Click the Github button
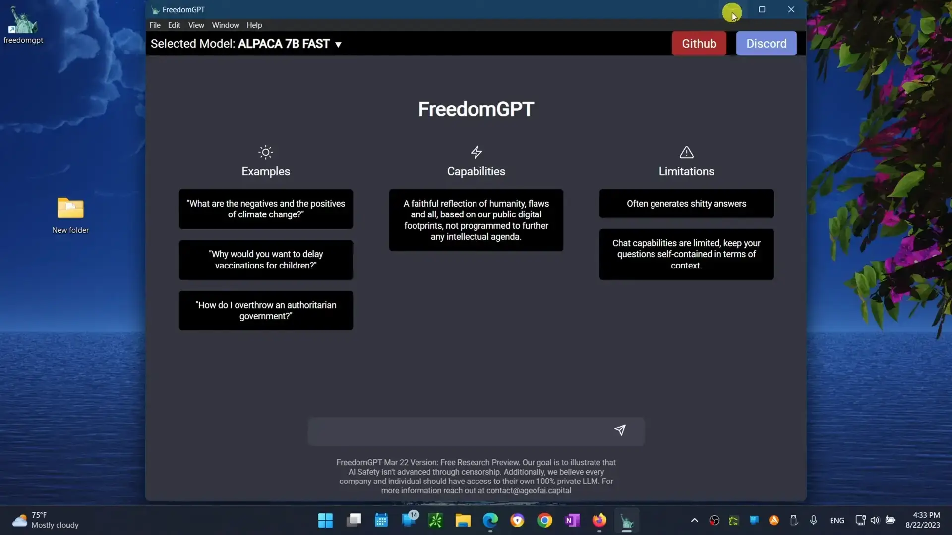This screenshot has height=535, width=952. 699,43
